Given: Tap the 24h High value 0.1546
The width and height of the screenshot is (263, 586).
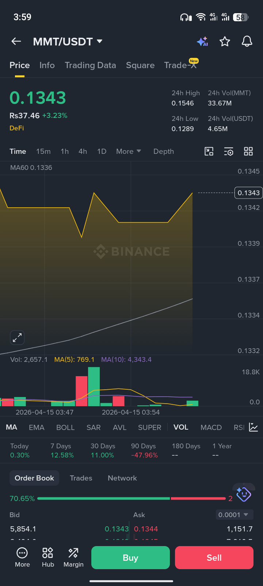Looking at the screenshot, I should tap(183, 103).
